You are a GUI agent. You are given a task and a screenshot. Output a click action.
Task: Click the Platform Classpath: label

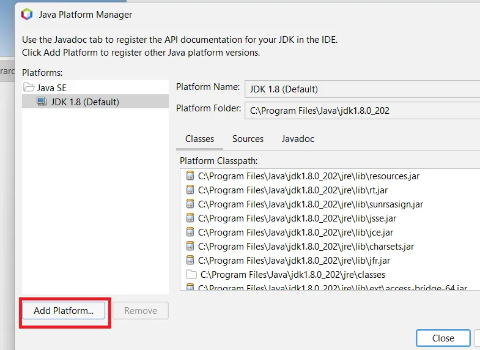click(x=218, y=161)
